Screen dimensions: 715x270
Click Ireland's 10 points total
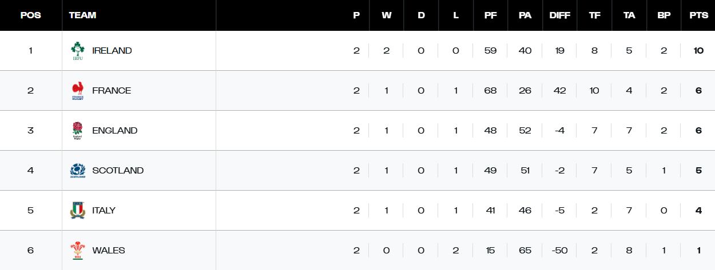(x=698, y=51)
